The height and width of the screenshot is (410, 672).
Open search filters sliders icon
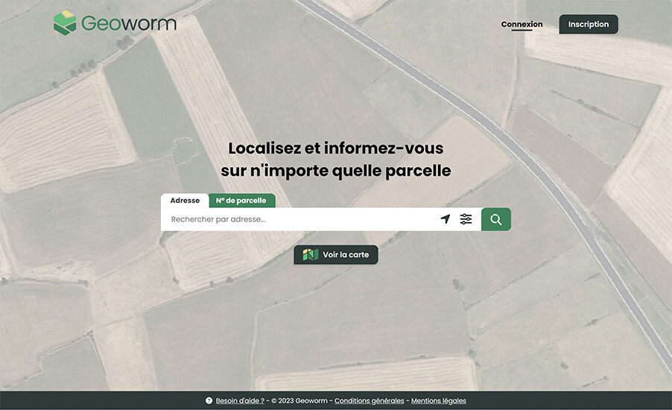coord(466,219)
